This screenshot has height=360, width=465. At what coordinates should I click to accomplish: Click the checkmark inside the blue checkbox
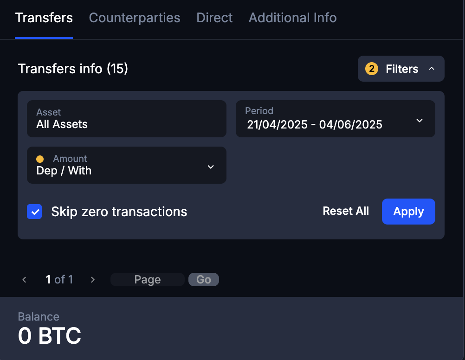[34, 212]
